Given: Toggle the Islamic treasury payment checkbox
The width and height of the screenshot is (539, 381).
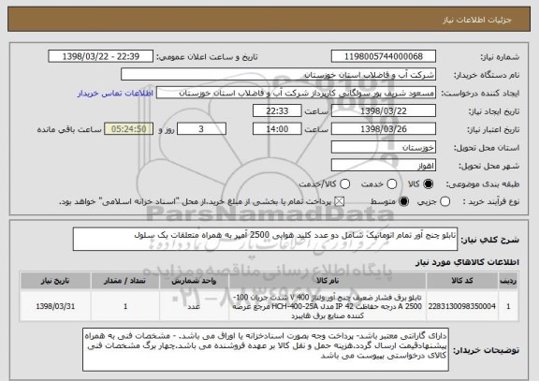Looking at the screenshot, I should (340, 202).
